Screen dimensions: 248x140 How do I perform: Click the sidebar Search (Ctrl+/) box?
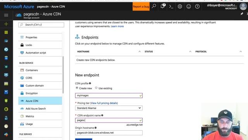[x=41, y=25]
